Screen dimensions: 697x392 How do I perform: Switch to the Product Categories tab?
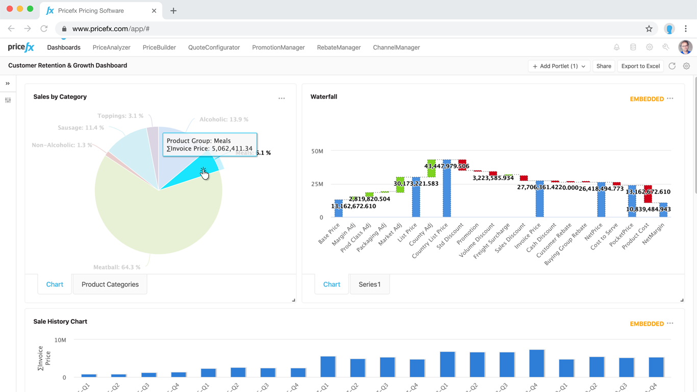110,284
